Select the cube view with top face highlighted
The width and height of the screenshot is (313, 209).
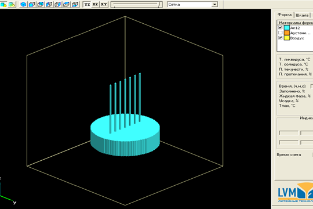click(x=66, y=5)
